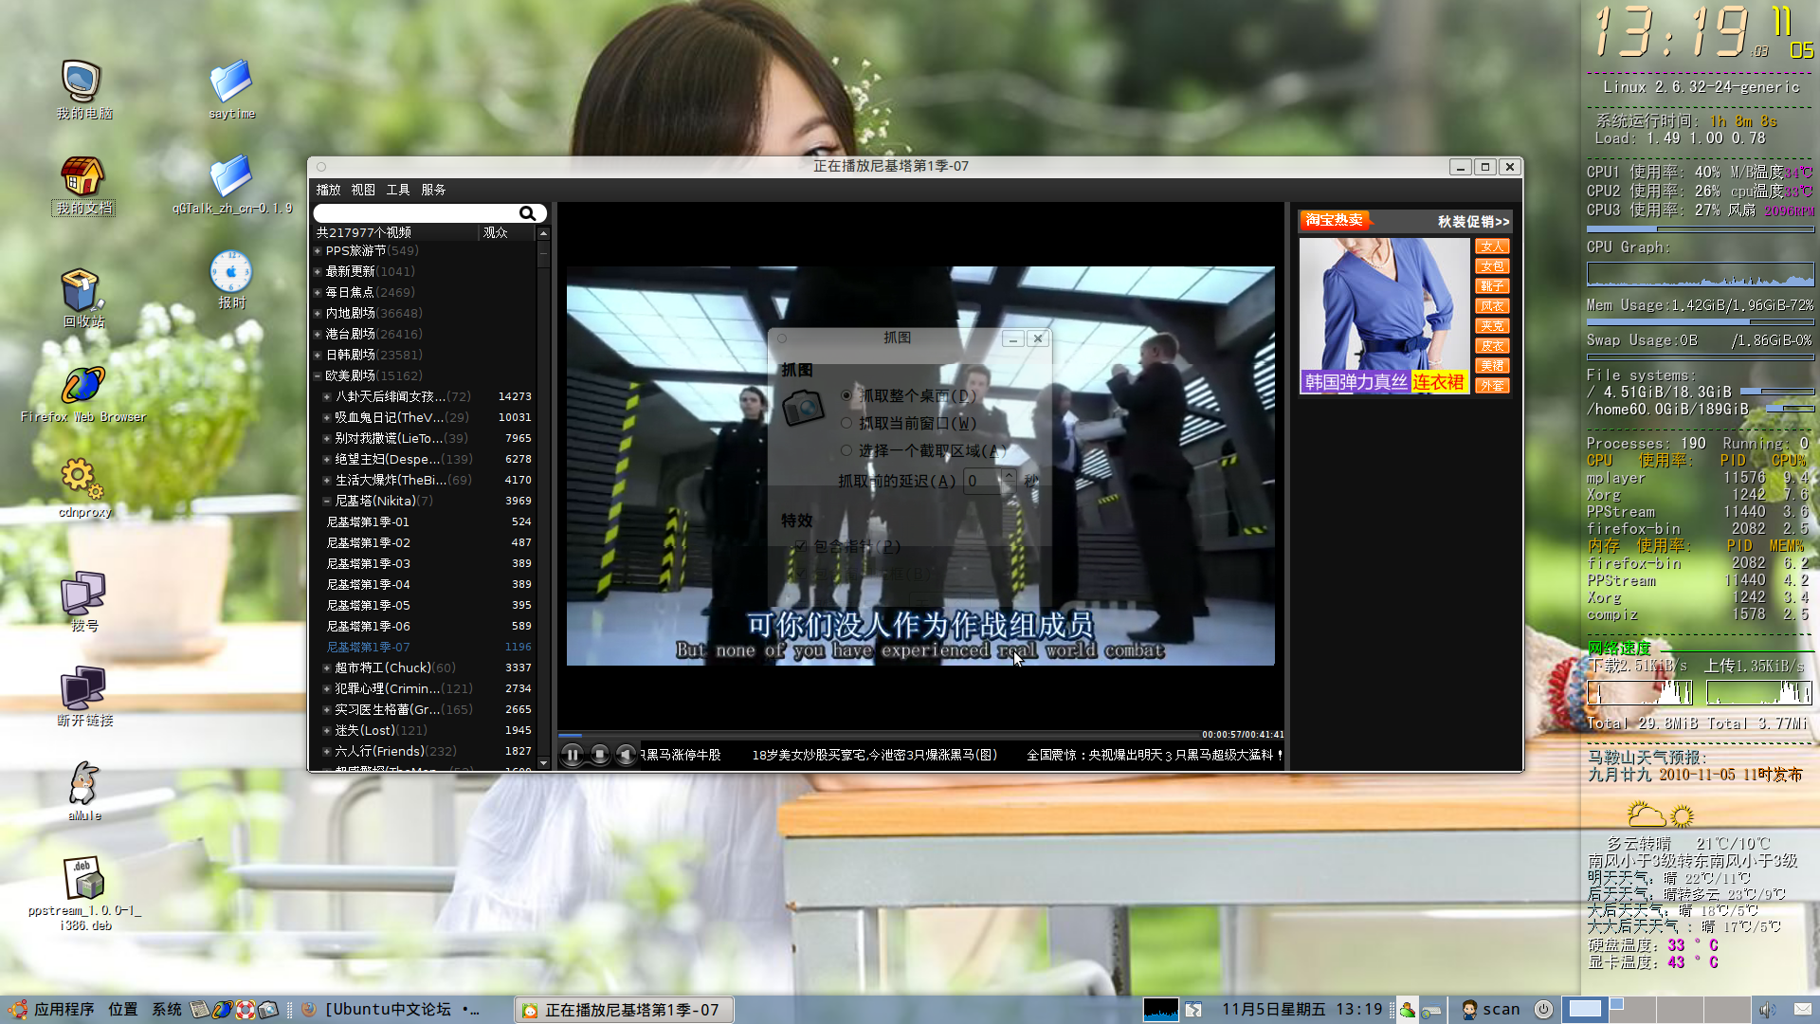The image size is (1820, 1024).
Task: Open the 视图 menu
Action: pyautogui.click(x=363, y=190)
